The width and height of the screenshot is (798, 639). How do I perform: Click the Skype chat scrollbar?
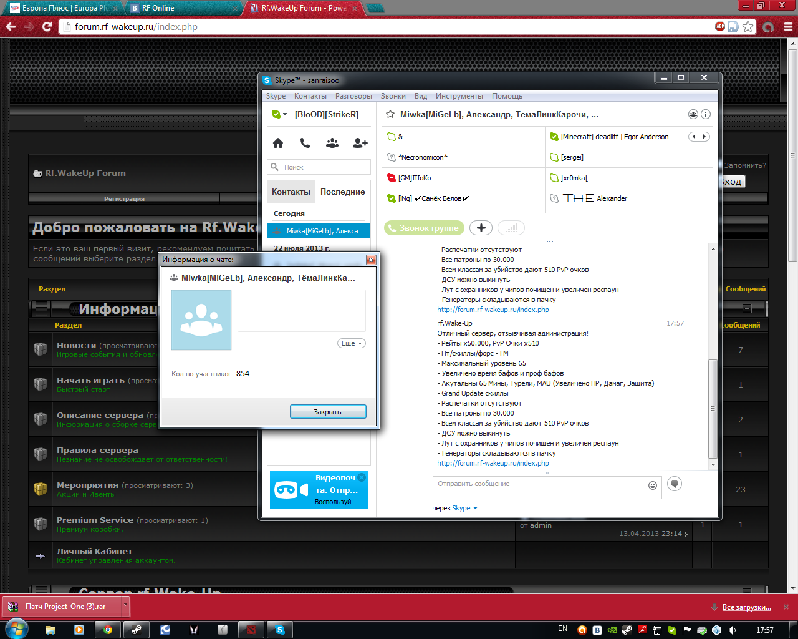(713, 409)
